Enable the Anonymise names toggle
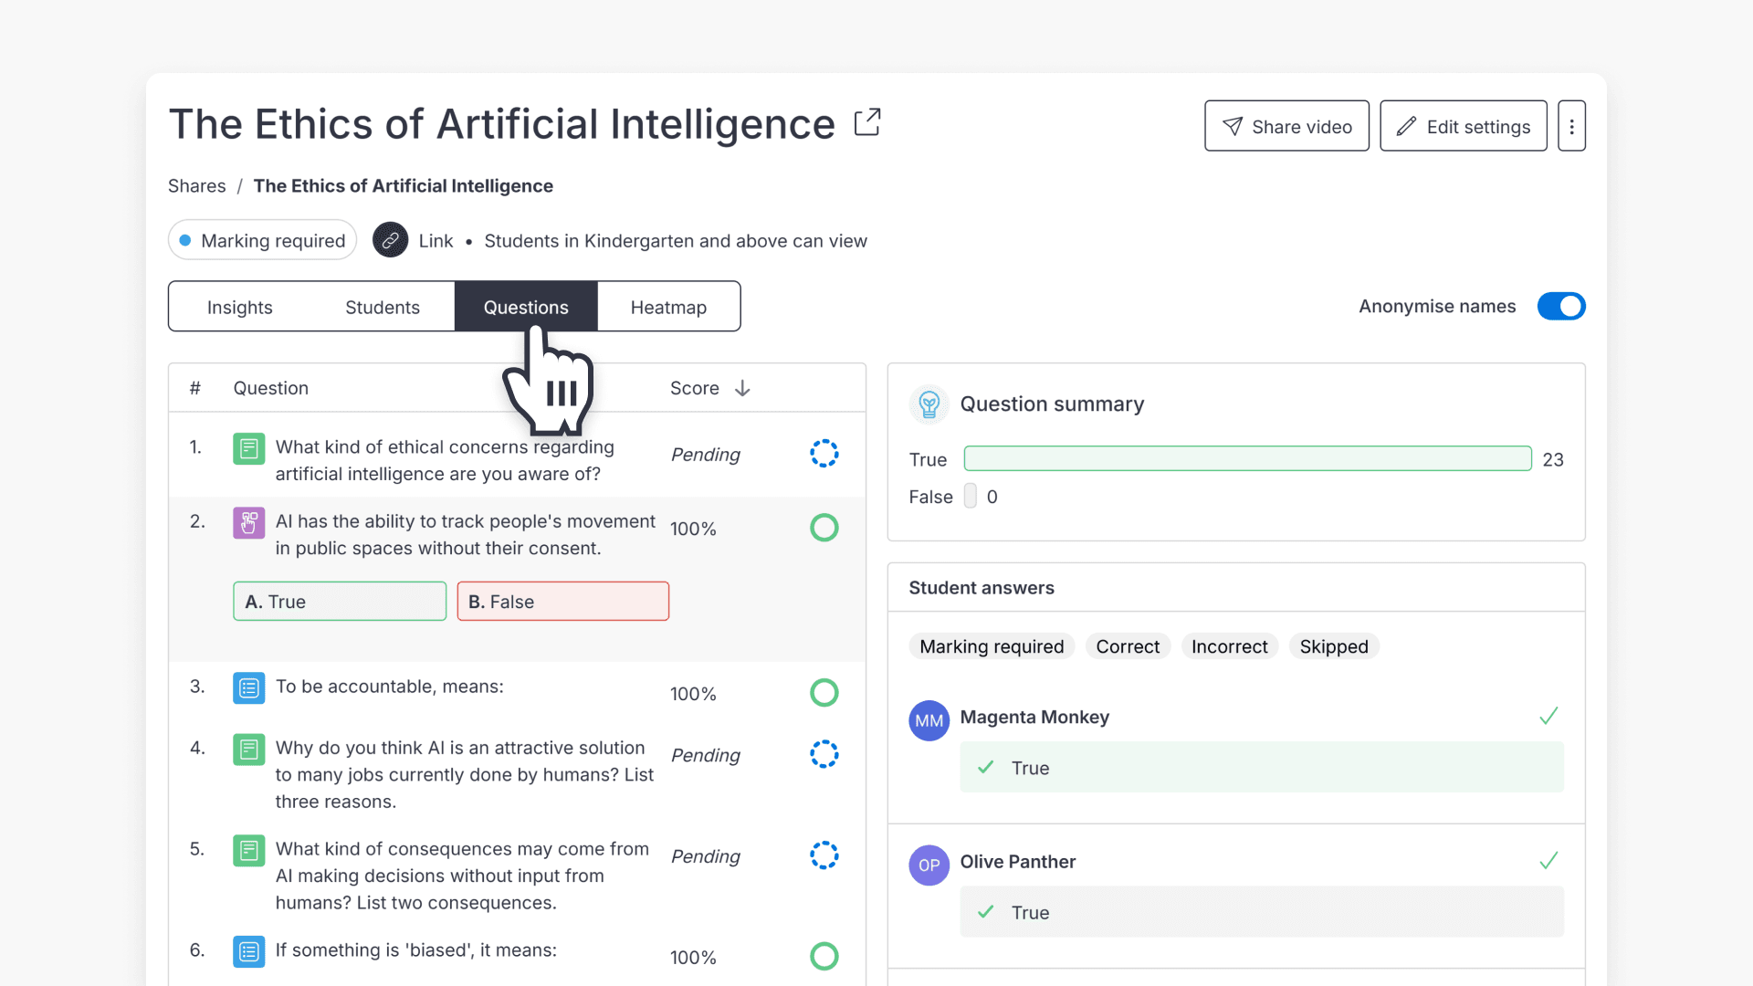The height and width of the screenshot is (986, 1753). click(1560, 306)
